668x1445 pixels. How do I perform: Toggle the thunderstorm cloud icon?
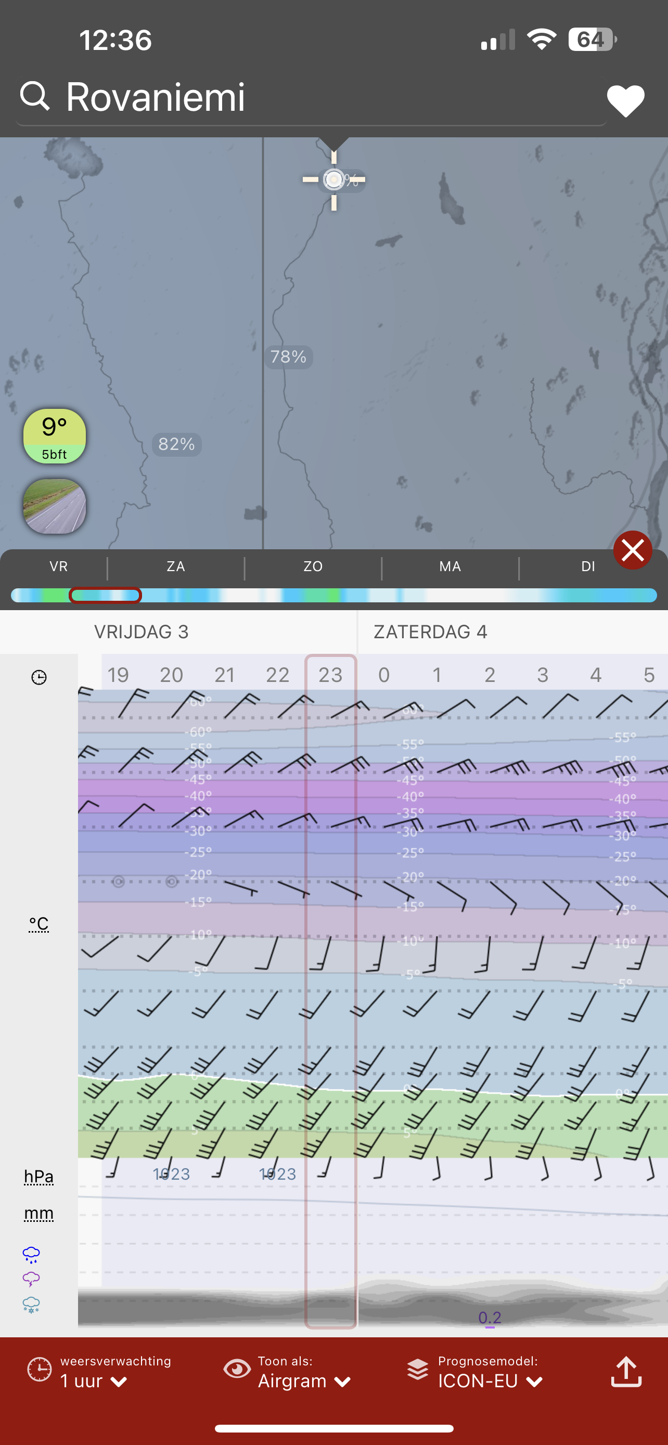point(31,1280)
